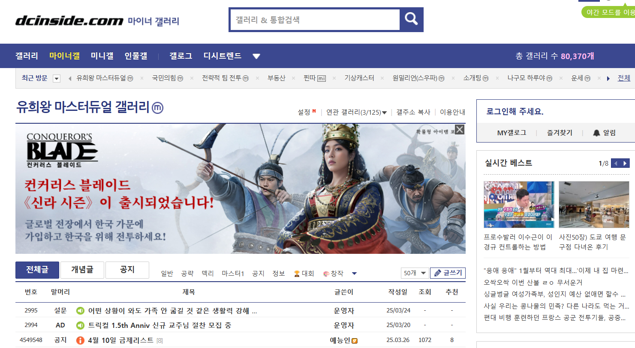Expand more 말머리 categories arrow

(354, 274)
